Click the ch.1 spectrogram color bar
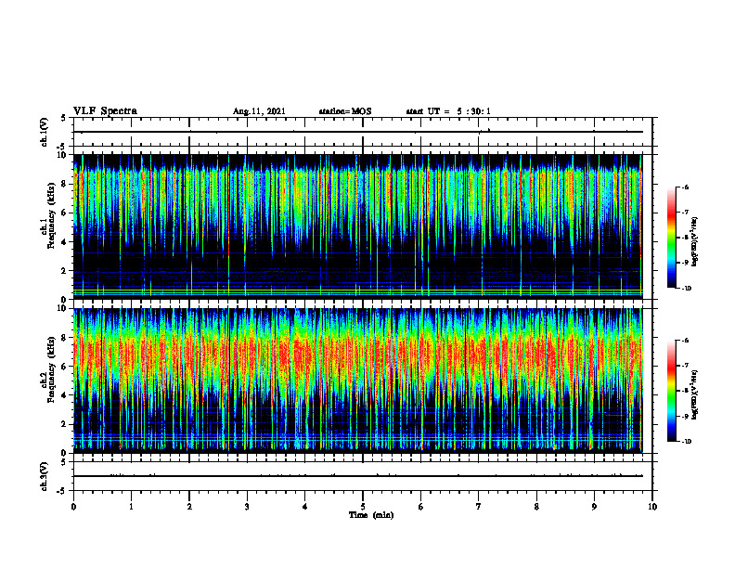 point(671,238)
